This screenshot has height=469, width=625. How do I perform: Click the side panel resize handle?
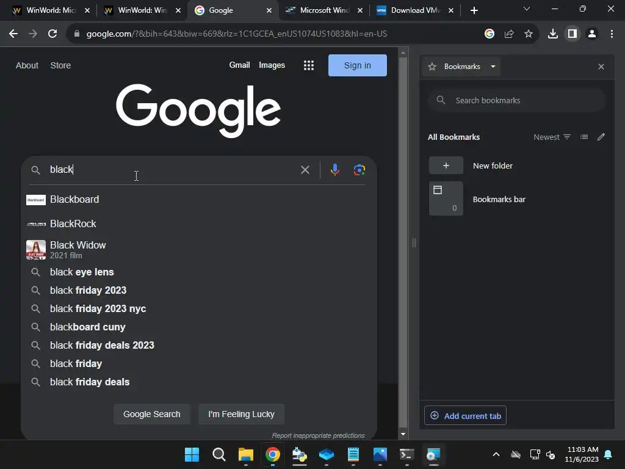click(x=414, y=242)
